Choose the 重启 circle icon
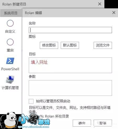This screenshot has height=129, width=118. coord(10,42)
